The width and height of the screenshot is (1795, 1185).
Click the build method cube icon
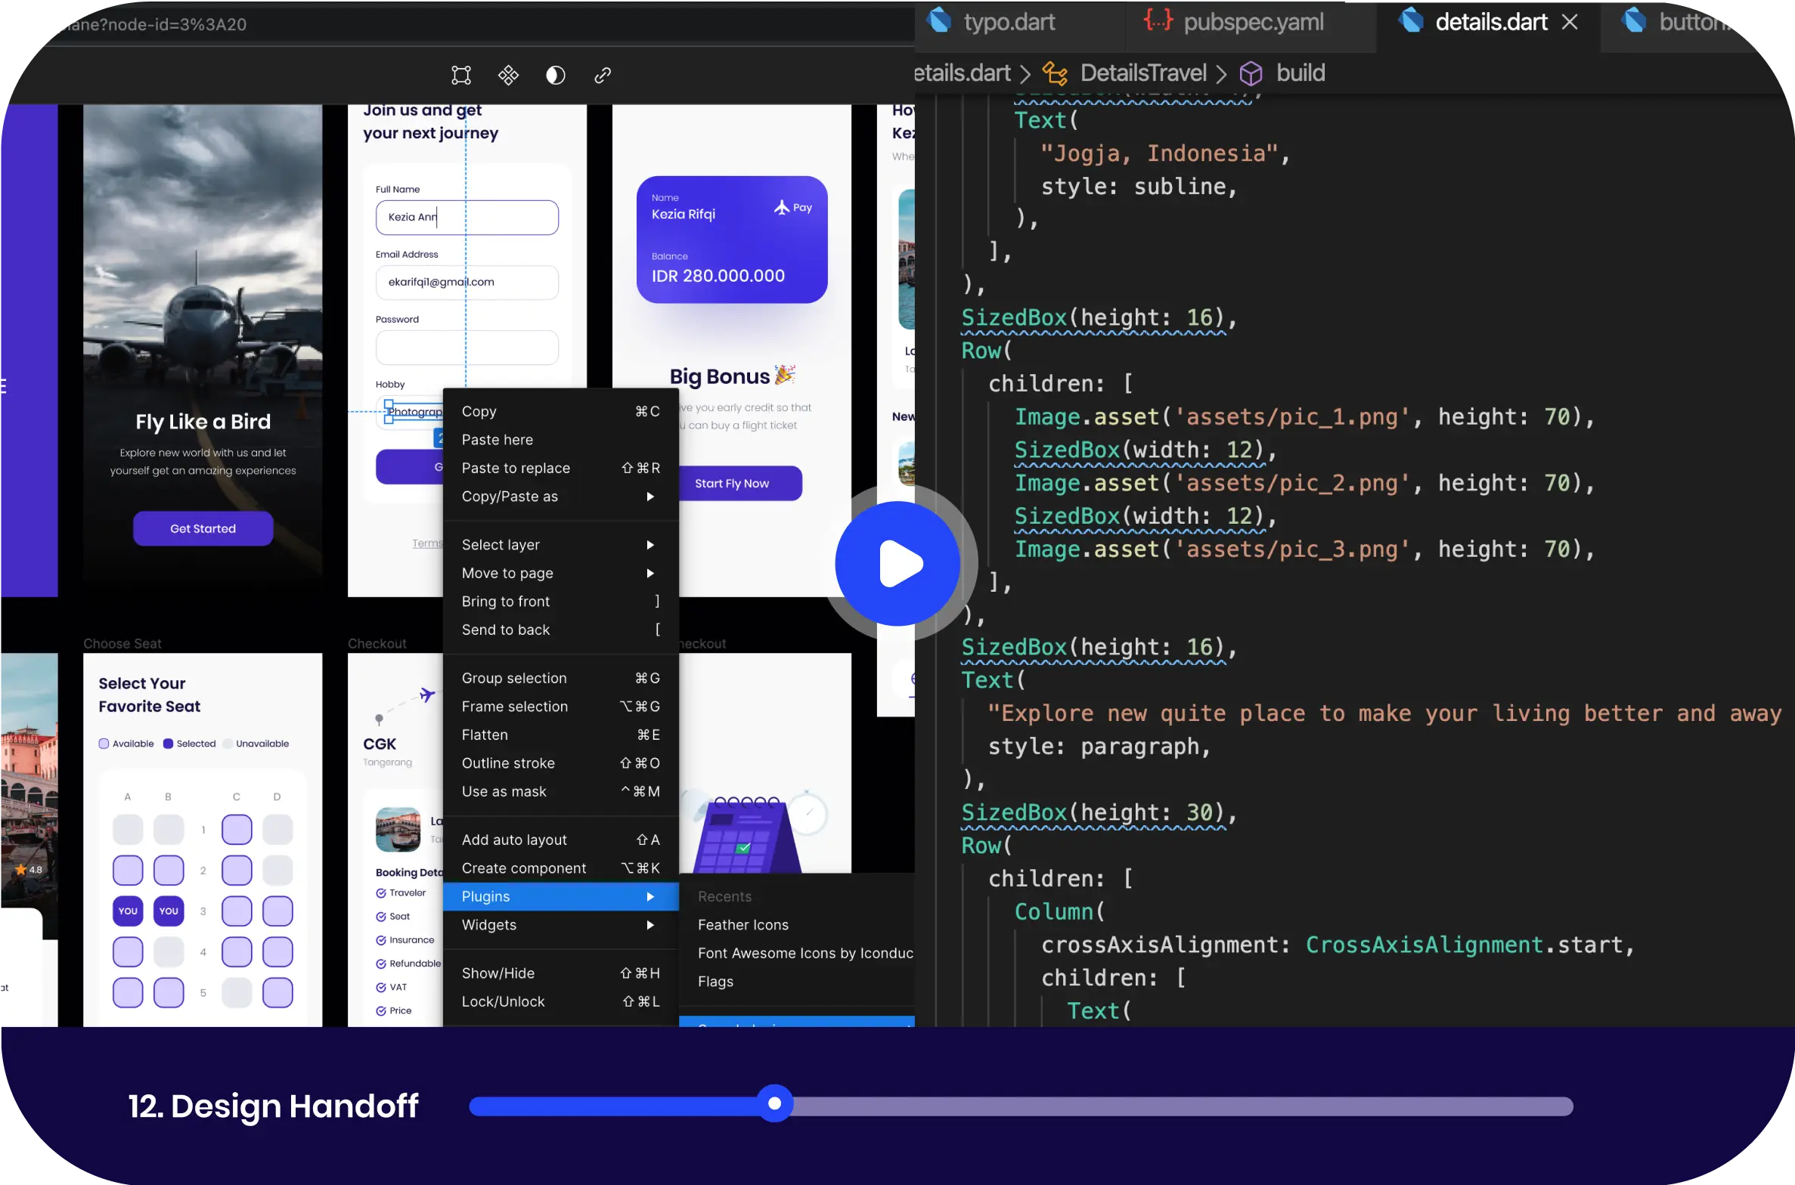[x=1251, y=73]
